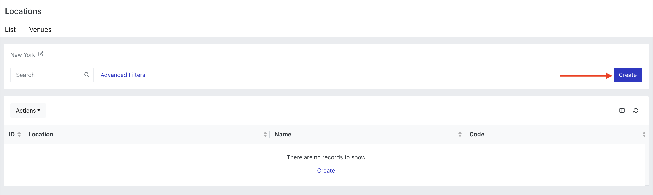Viewport: 653px width, 195px height.
Task: Open the Advanced Filters link
Action: (123, 75)
